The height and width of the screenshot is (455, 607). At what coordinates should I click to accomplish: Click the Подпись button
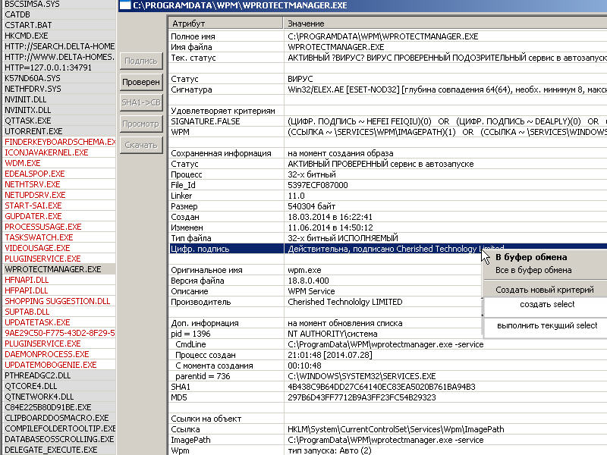click(141, 61)
